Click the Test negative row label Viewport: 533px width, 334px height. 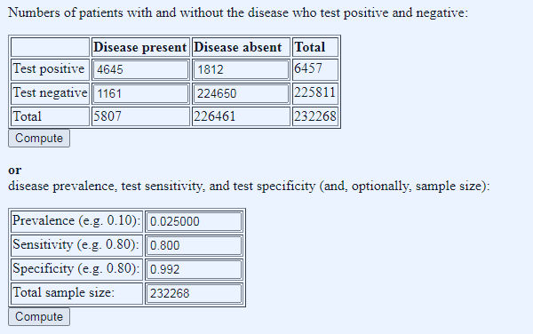pos(50,93)
